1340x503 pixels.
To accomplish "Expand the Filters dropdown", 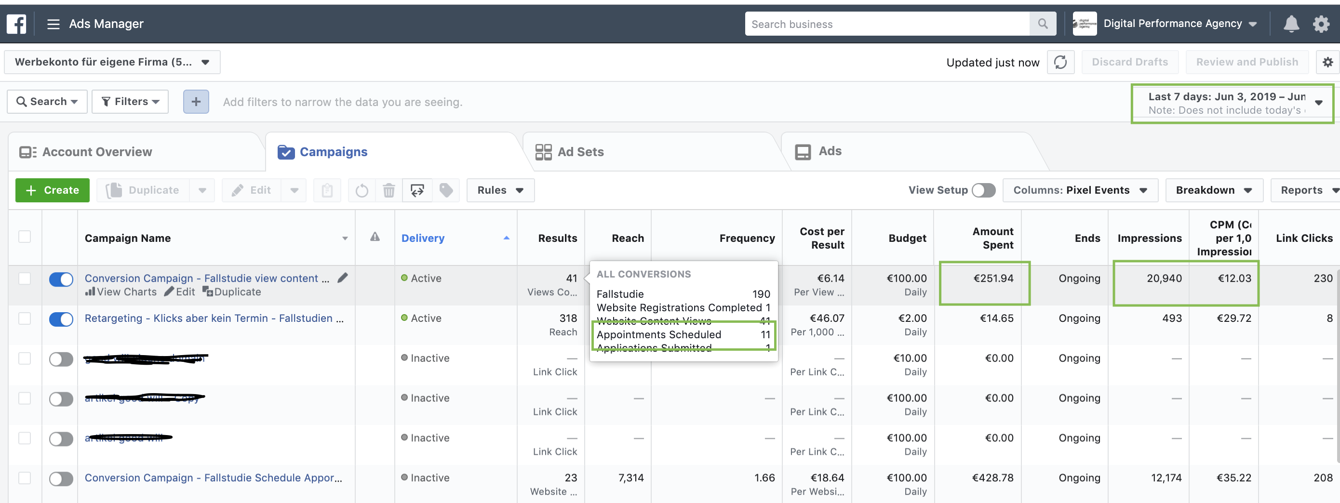I will (x=130, y=102).
